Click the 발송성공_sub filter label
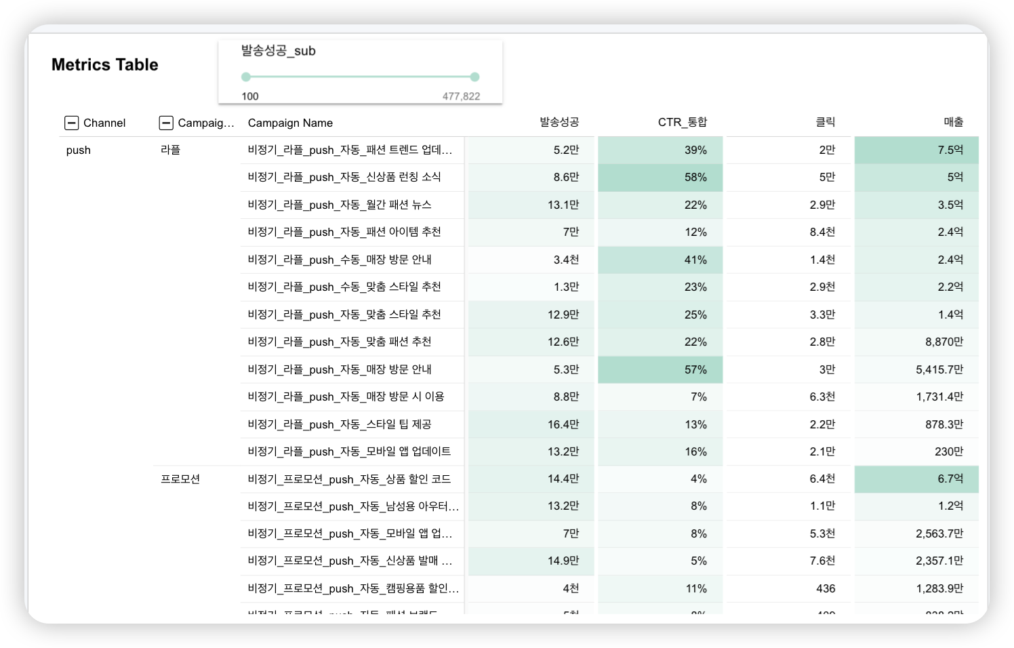1014x648 pixels. click(x=279, y=51)
